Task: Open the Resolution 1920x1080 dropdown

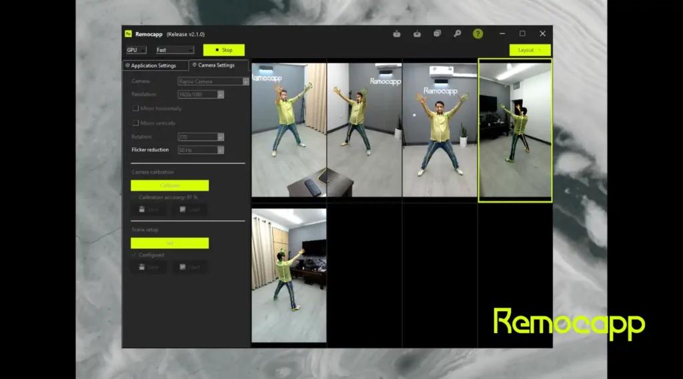Action: [x=201, y=95]
